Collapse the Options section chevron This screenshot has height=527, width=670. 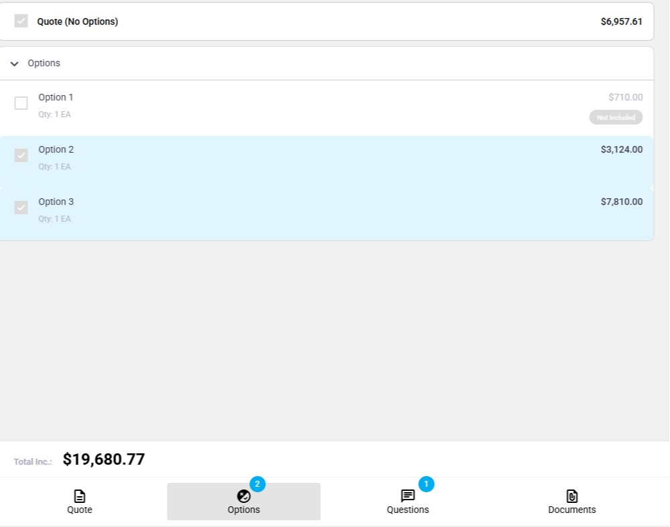tap(14, 63)
